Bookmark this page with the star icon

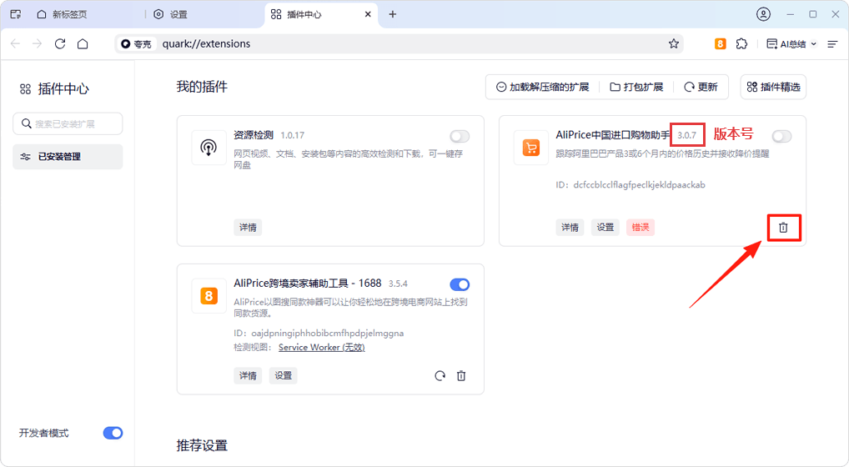click(674, 43)
